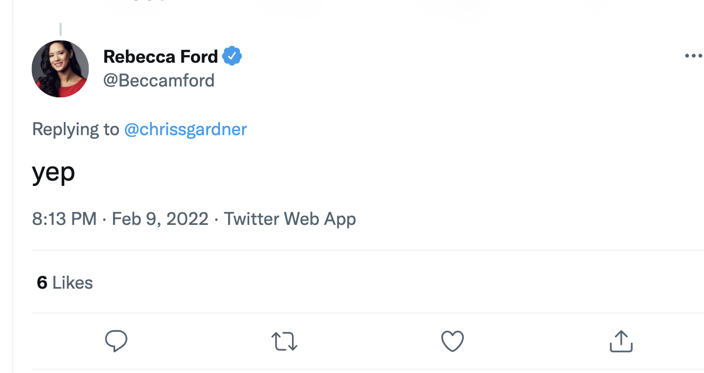Image resolution: width=704 pixels, height=373 pixels.
Task: Open the @Beccamford handle link
Action: (x=159, y=81)
